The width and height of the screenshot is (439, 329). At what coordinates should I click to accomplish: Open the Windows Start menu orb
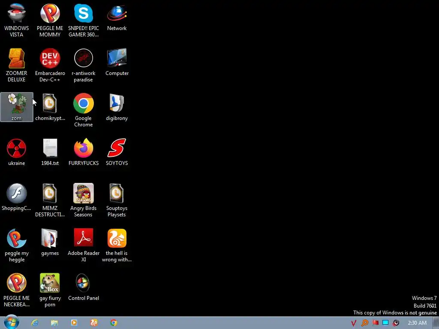pos(12,322)
